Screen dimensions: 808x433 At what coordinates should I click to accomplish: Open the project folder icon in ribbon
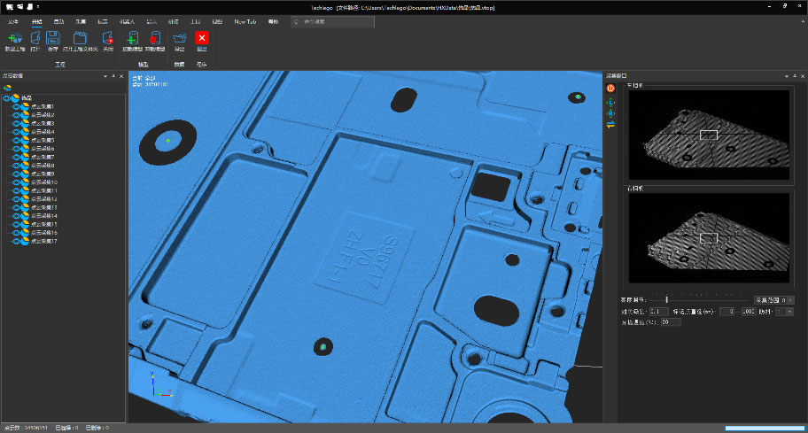point(79,39)
